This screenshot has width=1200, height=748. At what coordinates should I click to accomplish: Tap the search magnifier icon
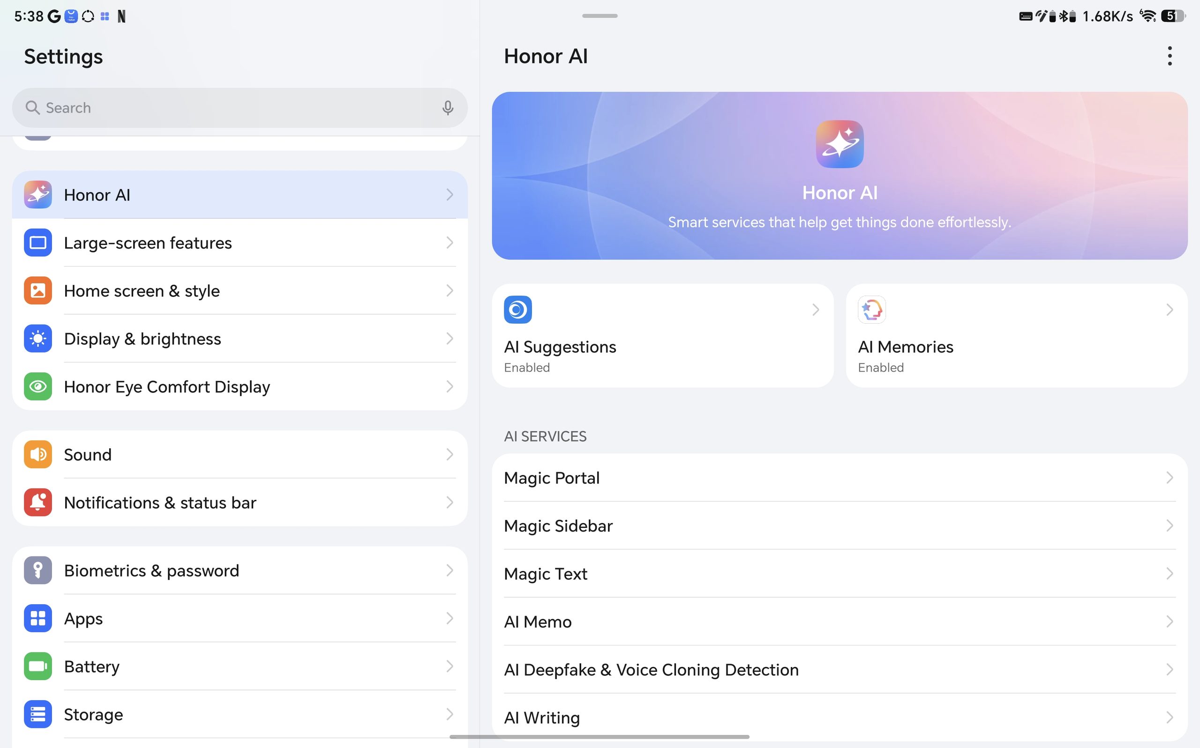[x=33, y=108]
